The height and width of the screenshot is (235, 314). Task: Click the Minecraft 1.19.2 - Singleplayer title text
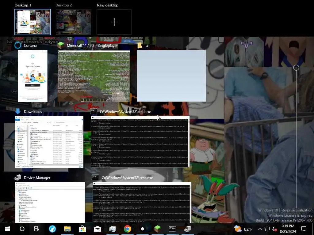92,46
